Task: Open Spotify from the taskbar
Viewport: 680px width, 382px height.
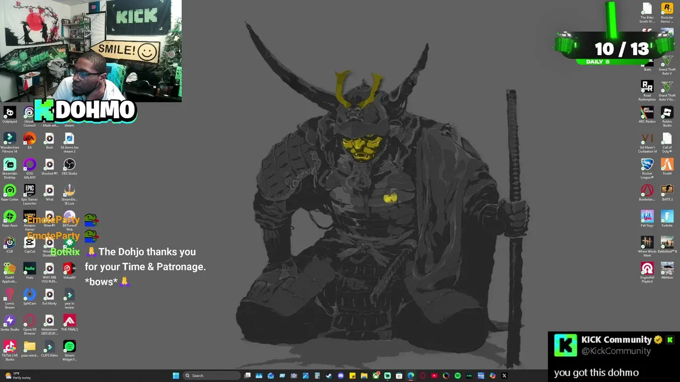Action: point(457,376)
